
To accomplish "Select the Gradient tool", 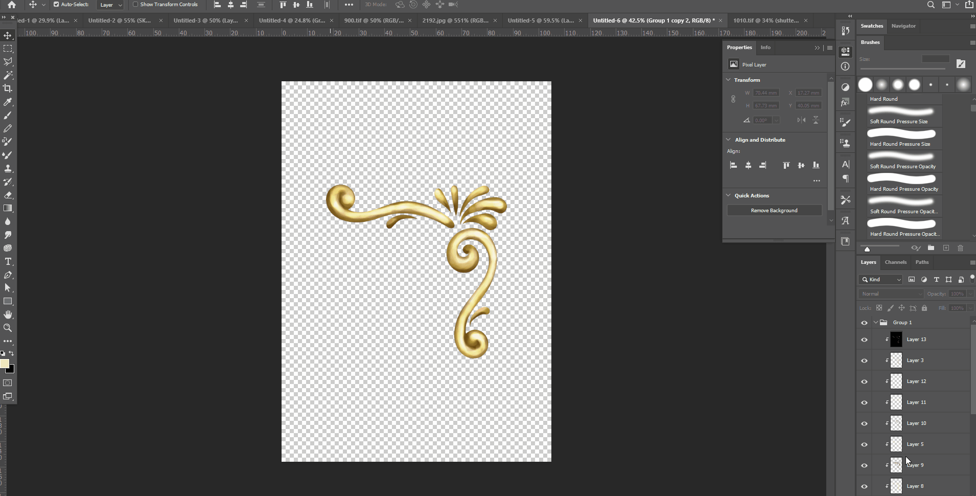I will 8,208.
